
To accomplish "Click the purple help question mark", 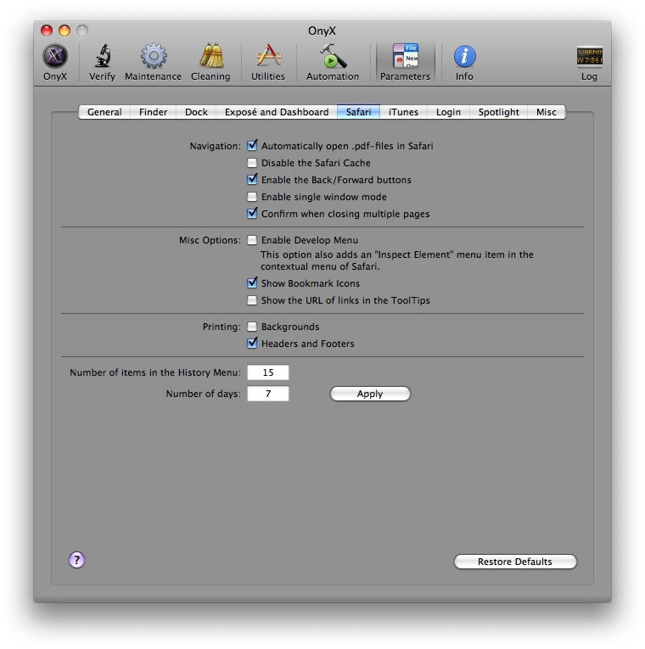I will coord(76,560).
